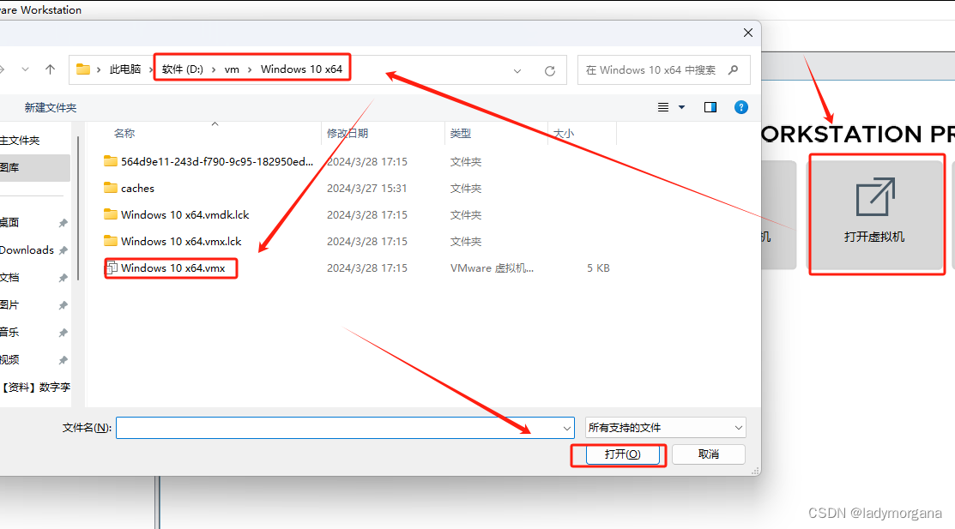The image size is (955, 529).
Task: Open 视频 in the navigation pane
Action: pos(9,360)
